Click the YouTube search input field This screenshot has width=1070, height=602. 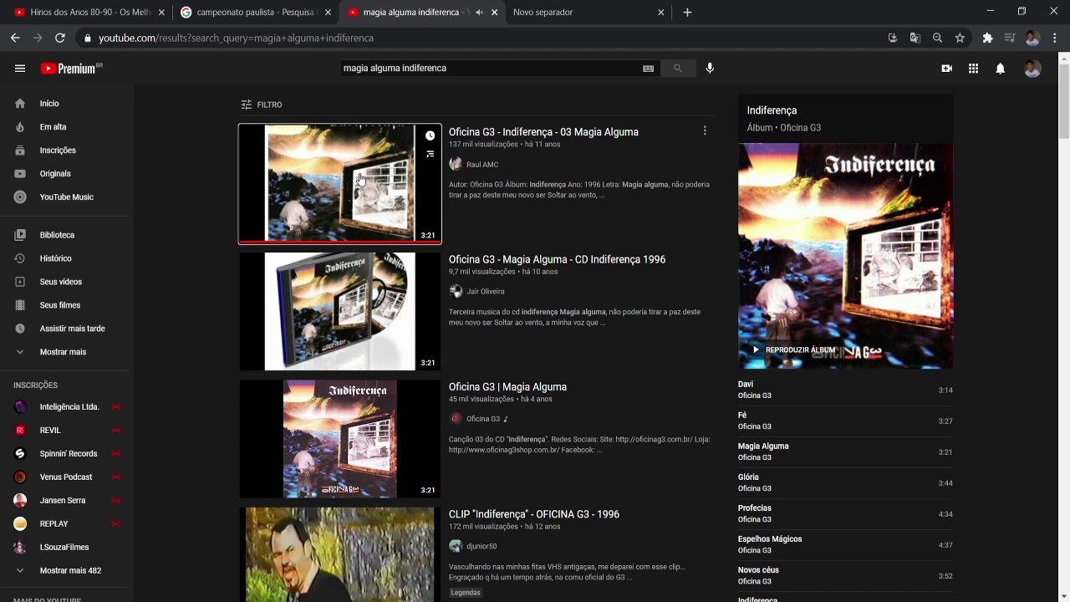point(489,69)
